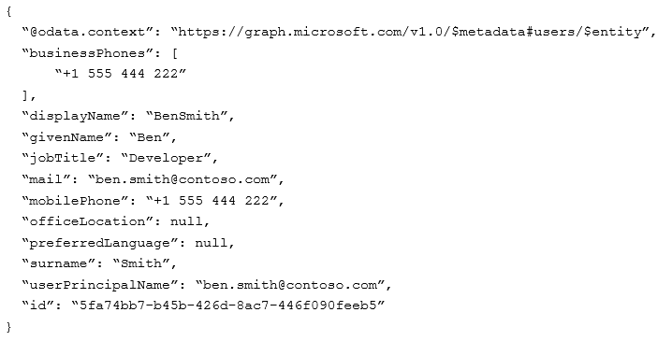672x341 pixels.
Task: Click the closing curly brace
Action: [9, 327]
